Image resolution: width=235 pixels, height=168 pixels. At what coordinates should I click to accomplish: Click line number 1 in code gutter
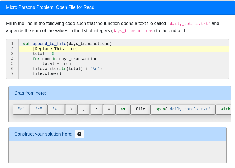coord(12,44)
